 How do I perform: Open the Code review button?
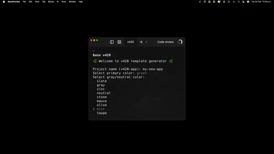(165, 42)
